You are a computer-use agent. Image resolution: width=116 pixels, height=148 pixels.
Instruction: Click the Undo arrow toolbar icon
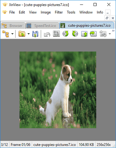pyautogui.click(x=47, y=34)
